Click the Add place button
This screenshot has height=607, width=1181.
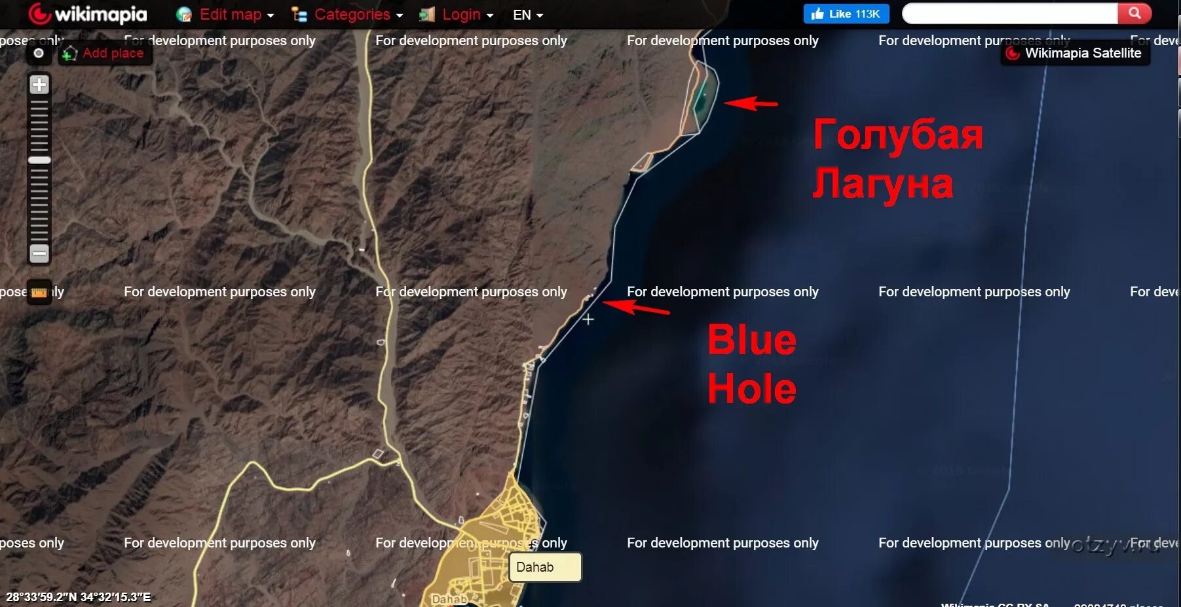coord(105,53)
